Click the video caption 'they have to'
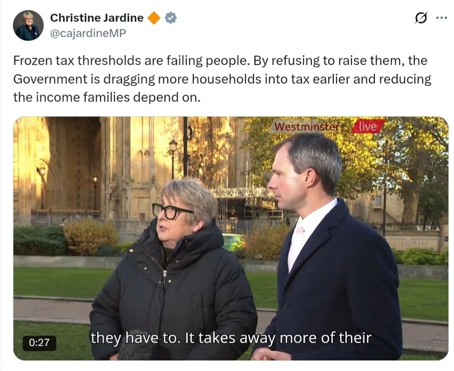 tap(134, 338)
